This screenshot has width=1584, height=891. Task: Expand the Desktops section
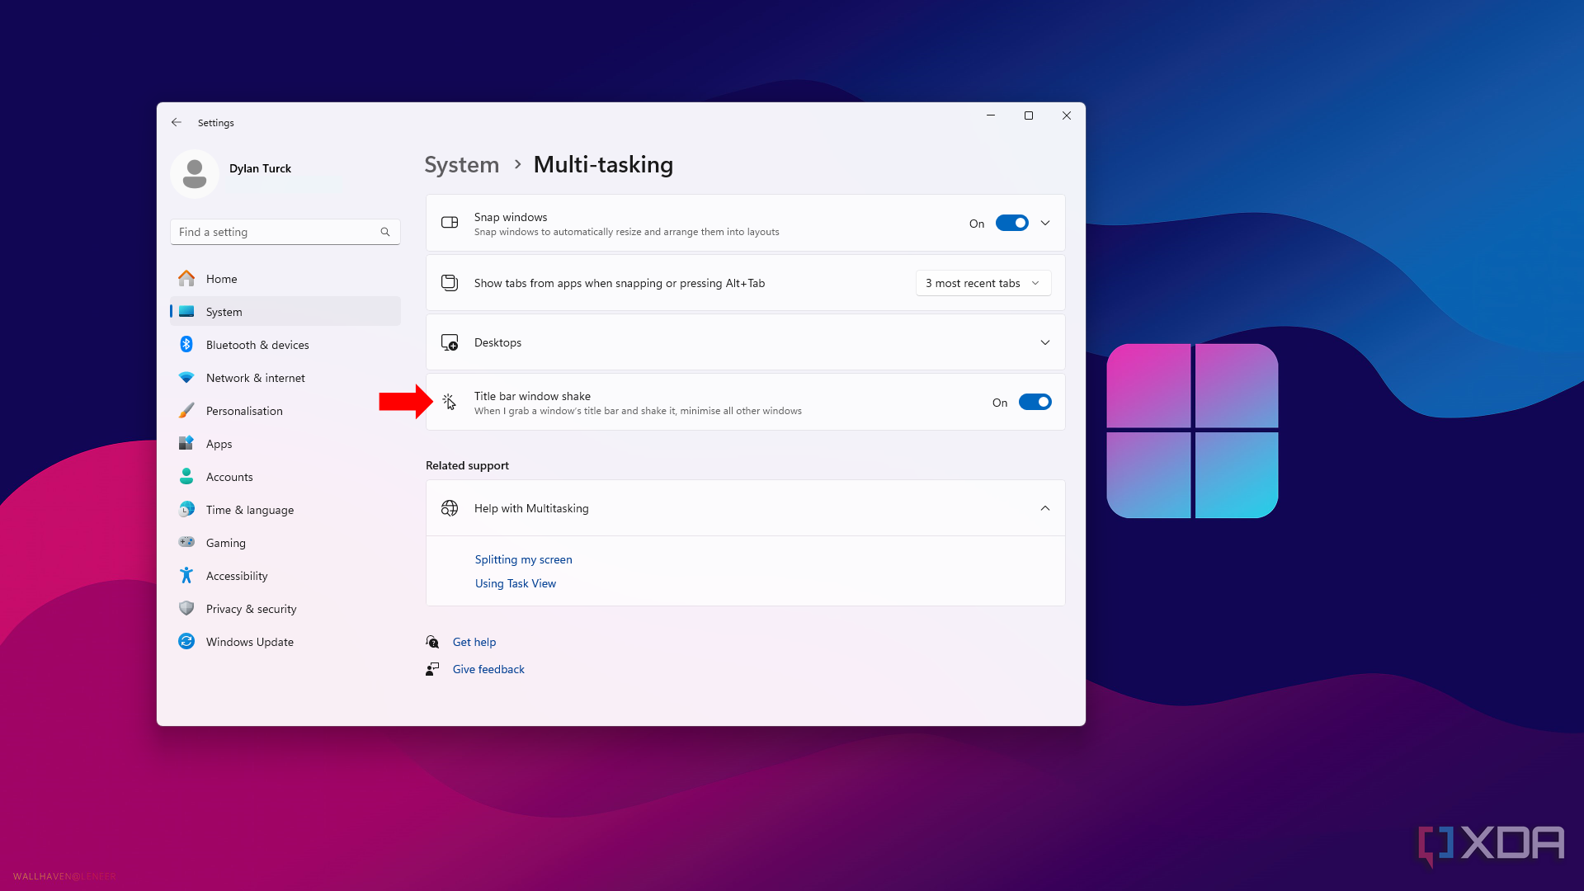tap(1044, 342)
